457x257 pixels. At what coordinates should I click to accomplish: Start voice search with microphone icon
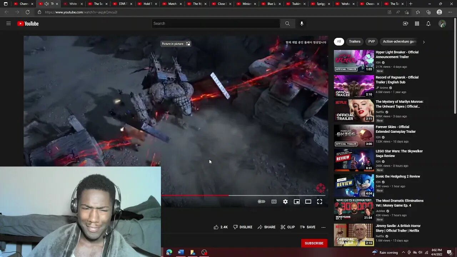[302, 24]
